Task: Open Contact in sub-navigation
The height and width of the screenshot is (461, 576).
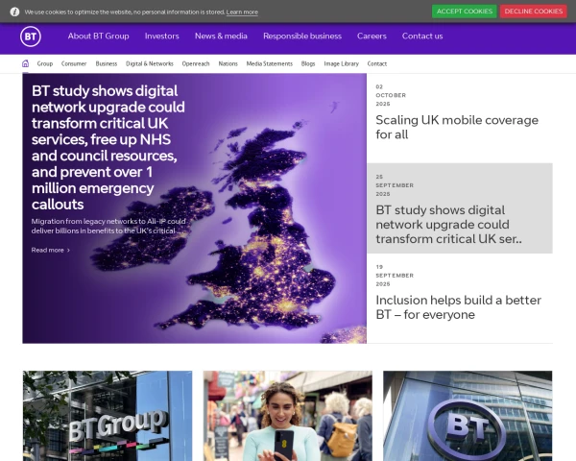Action: coord(377,63)
